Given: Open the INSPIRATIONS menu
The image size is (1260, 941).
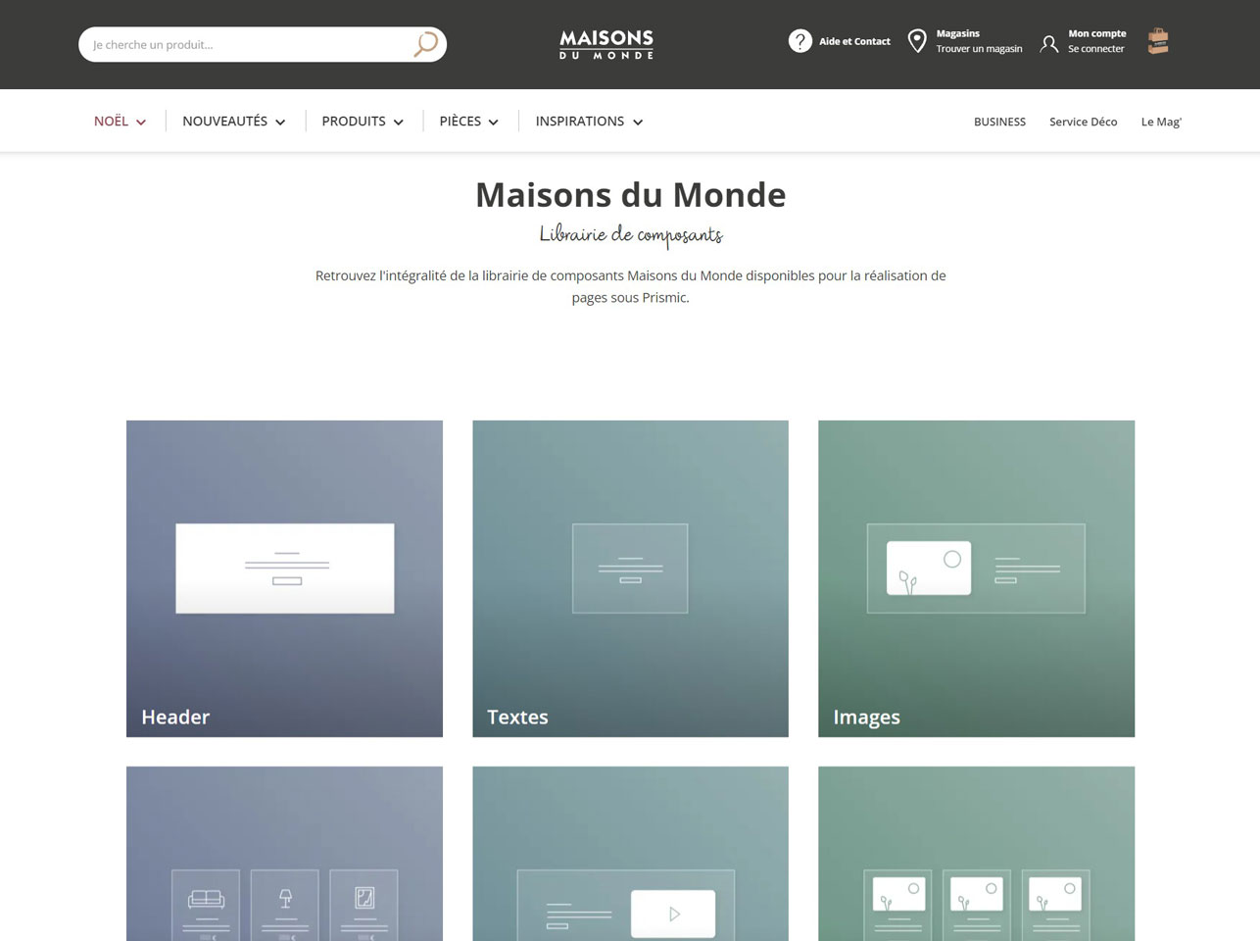Looking at the screenshot, I should click(589, 122).
